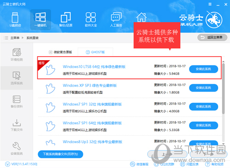The height and width of the screenshot is (168, 230).
Task: Install Windows7 SP1 32位 with 安装此系统
Action: (203, 107)
